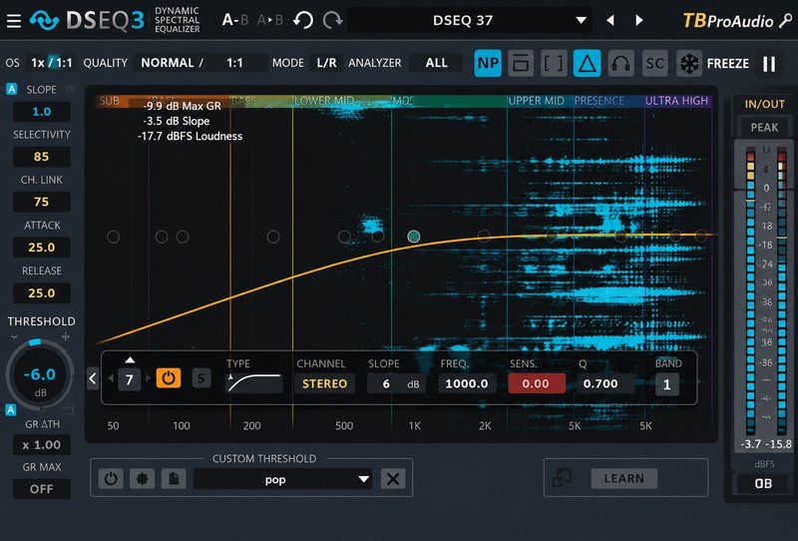The image size is (798, 541).
Task: Open the wrench settings icon
Action: click(786, 20)
